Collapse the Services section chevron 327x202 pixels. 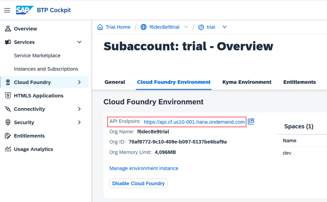click(79, 42)
